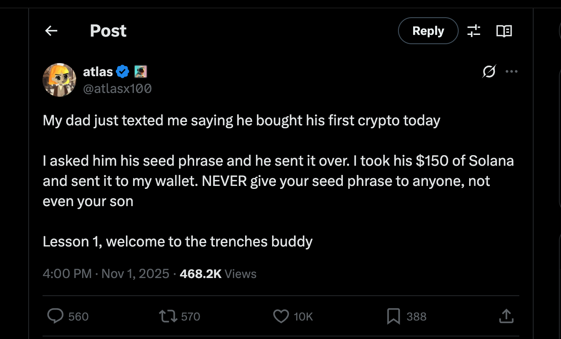Screen dimensions: 561x339
Task: Click the 4:00 PM Nov 1 timestamp
Action: click(106, 274)
